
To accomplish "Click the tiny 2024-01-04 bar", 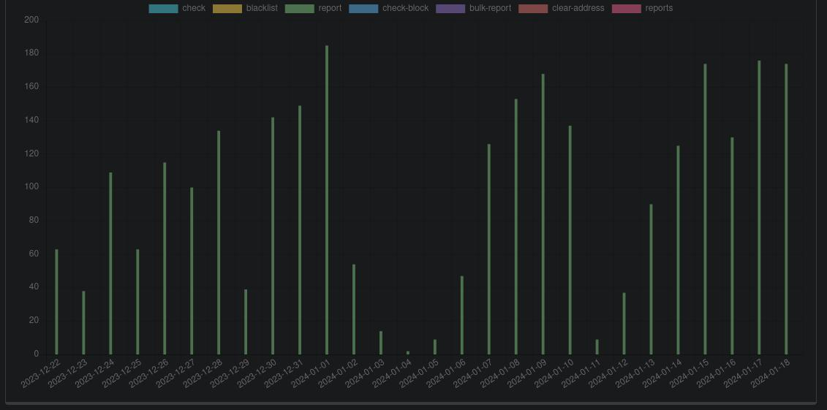I will tap(408, 352).
